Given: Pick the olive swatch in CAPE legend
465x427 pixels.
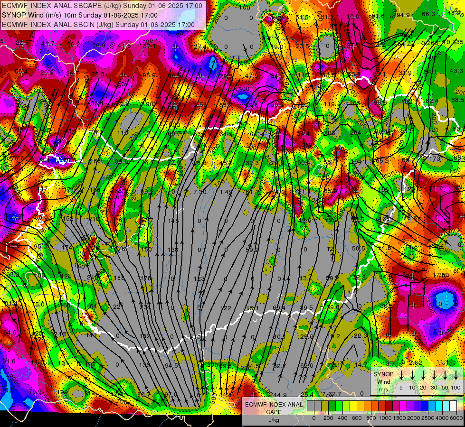Looking at the screenshot, I should tap(325, 406).
